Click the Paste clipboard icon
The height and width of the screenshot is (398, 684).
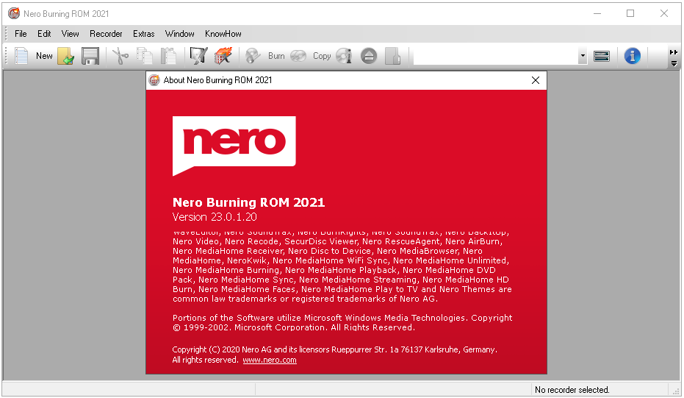[x=168, y=56]
